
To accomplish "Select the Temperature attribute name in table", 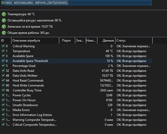I will tap(21, 51).
